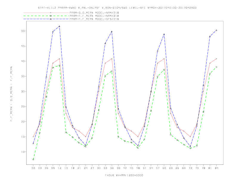The image size is (236, 183).
Task: Click x-axis forecast hour label 78
Action: pos(204,168)
